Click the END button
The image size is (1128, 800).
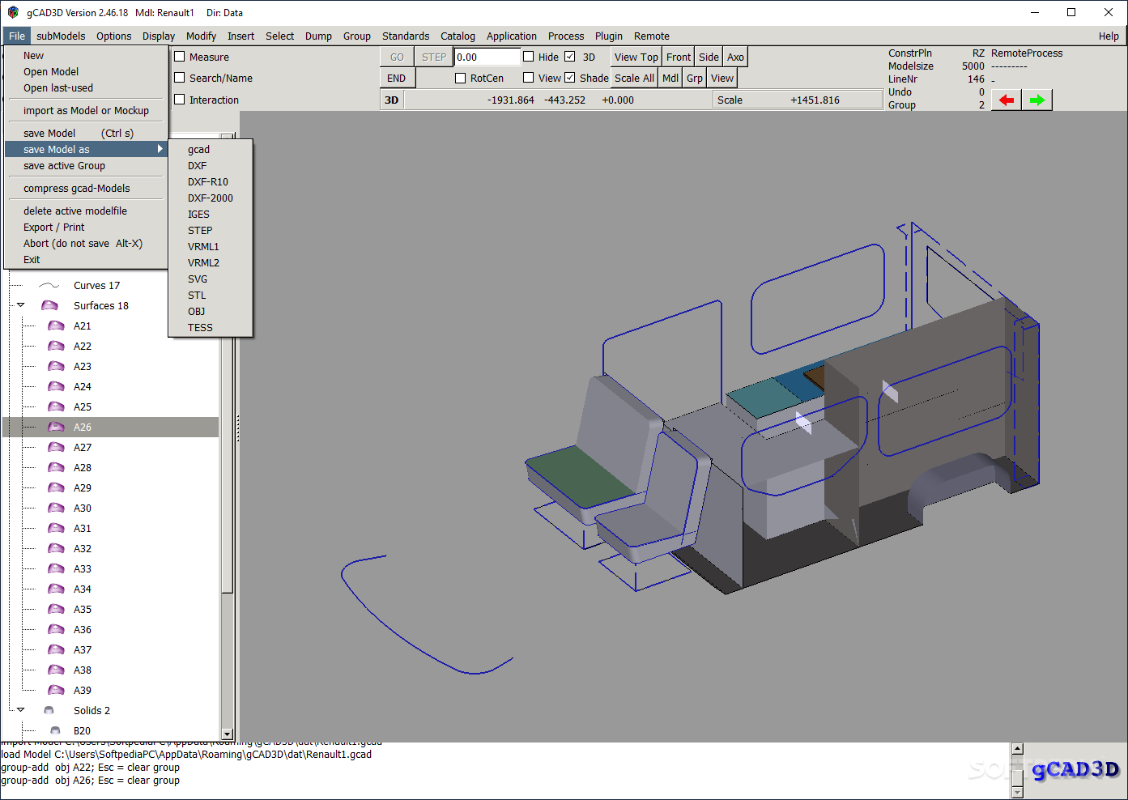click(397, 79)
